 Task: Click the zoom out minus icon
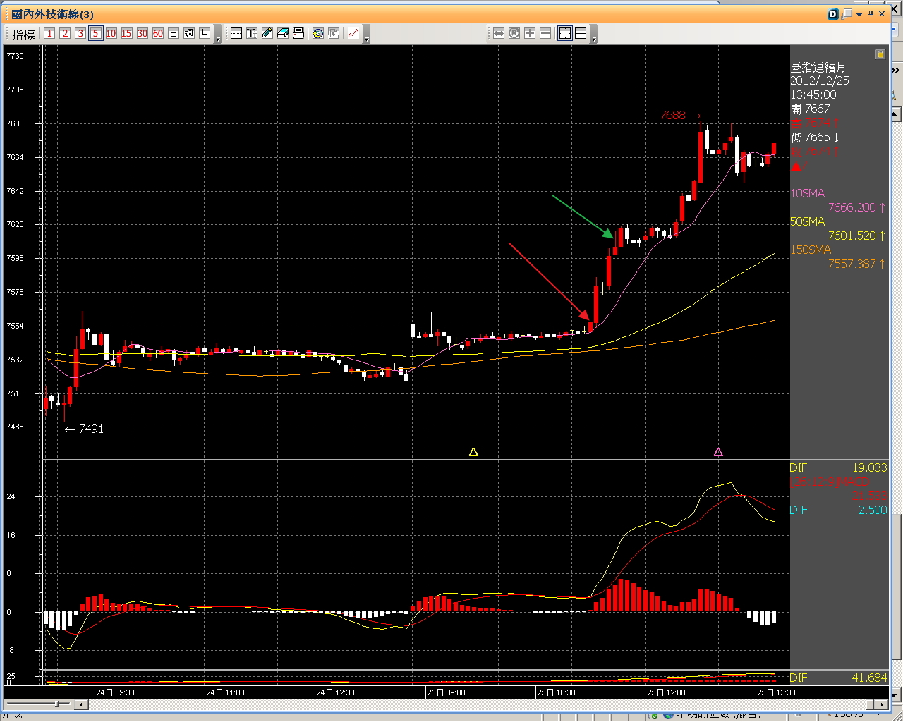pos(545,33)
